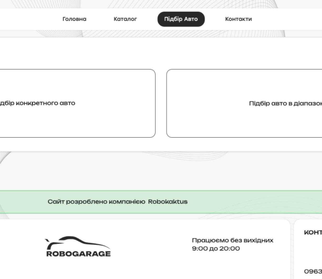Switch to the Контакти page tab
The image size is (322, 279).
[238, 19]
